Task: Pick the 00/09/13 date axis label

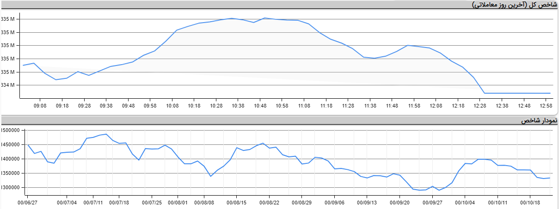Action: click(368, 202)
